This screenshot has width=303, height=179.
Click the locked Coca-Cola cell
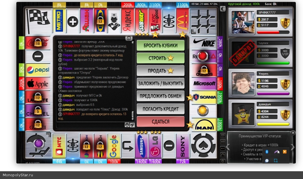coord(38,43)
